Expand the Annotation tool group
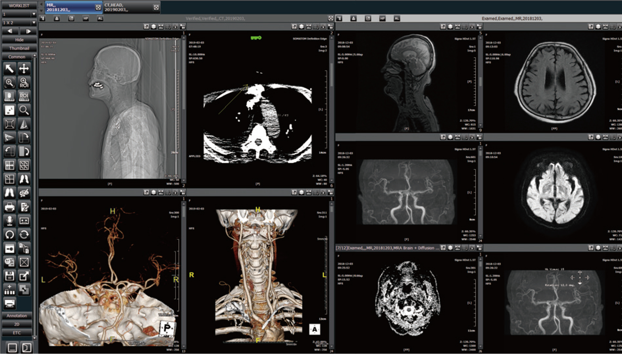Viewport: 622px width, 354px height. [17, 316]
